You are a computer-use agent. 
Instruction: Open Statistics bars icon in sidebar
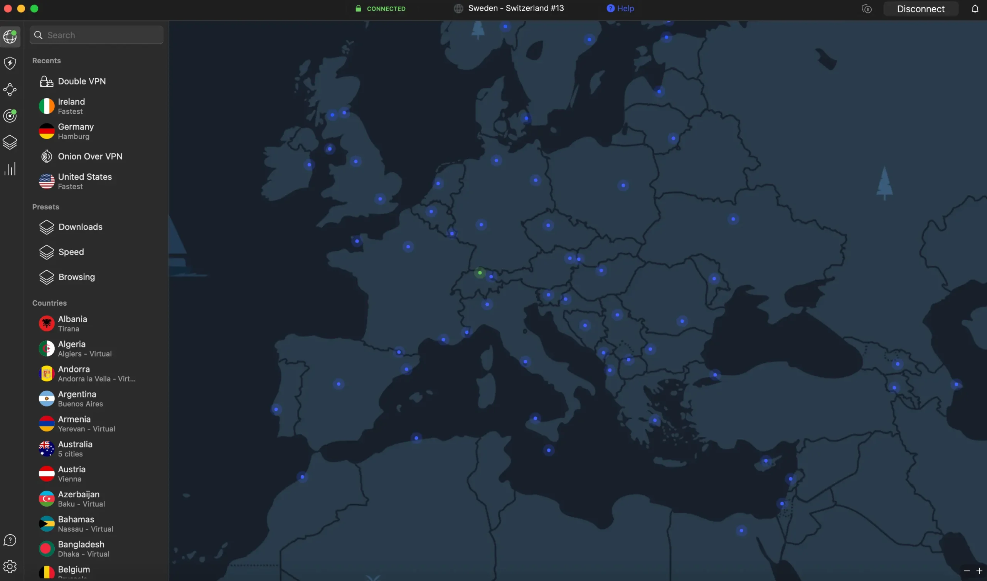click(10, 169)
